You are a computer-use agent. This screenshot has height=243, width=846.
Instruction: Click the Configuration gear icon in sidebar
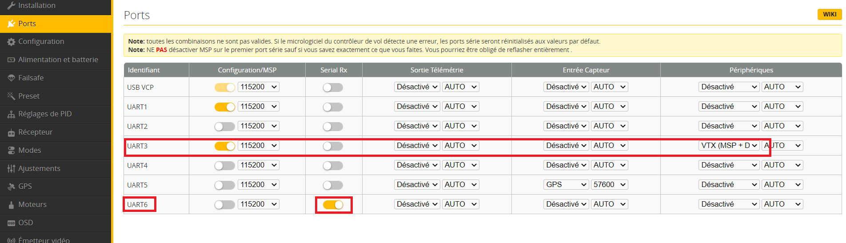point(11,42)
